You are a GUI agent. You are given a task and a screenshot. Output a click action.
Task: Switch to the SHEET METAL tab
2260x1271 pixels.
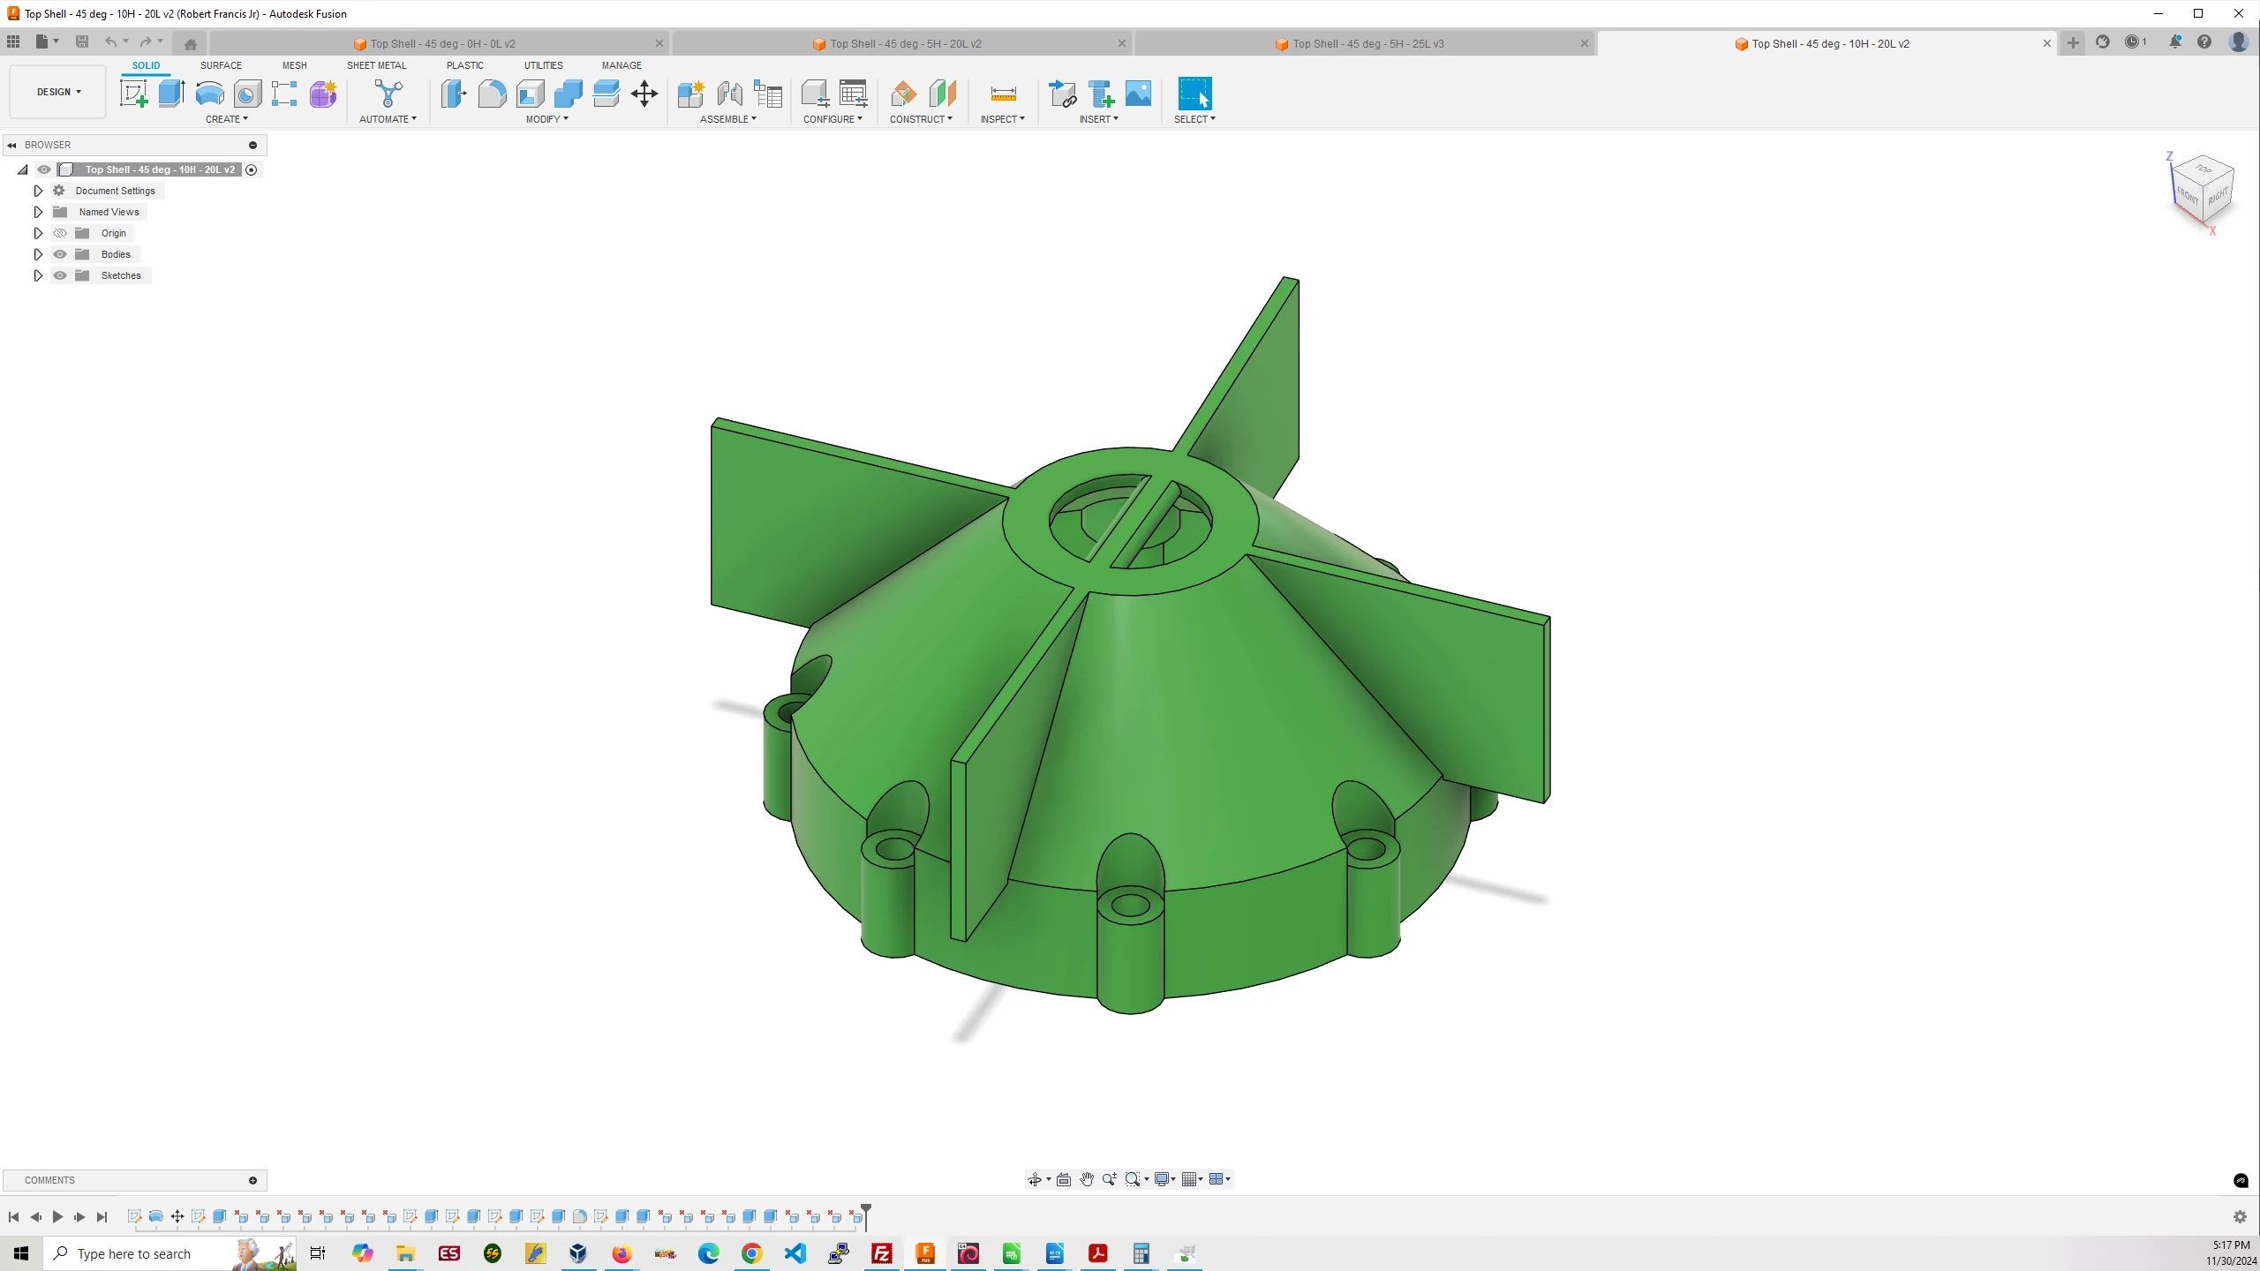tap(377, 65)
